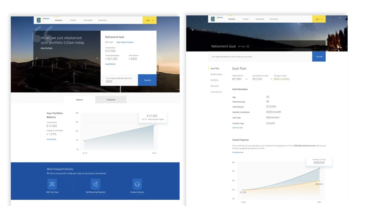Open Transfer in the left page's top navigation

(x=73, y=20)
